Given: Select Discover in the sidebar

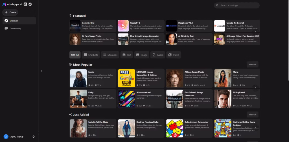Looking at the screenshot, I should pyautogui.click(x=19, y=21).
